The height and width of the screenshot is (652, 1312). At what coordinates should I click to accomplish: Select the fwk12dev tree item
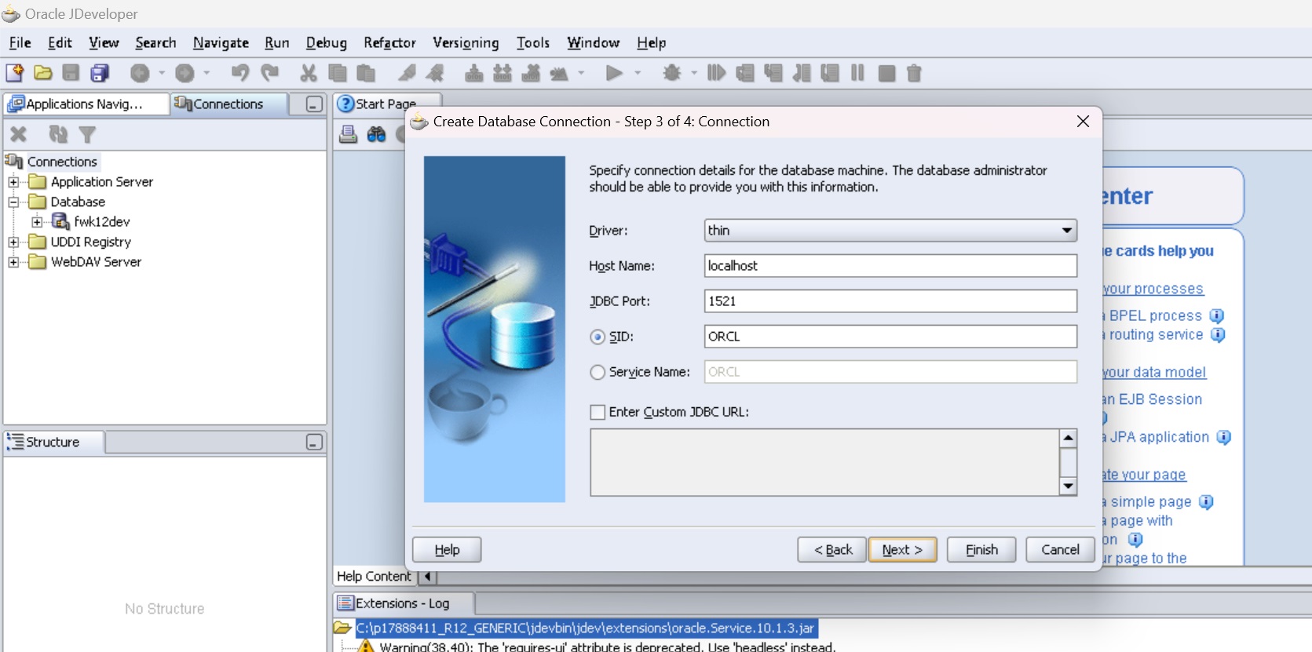(101, 222)
